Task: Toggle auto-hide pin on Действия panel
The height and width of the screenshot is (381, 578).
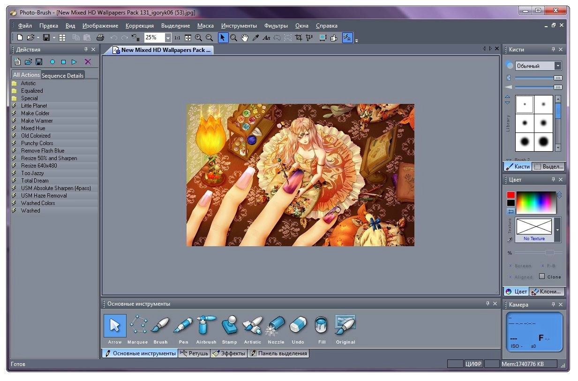Action: tap(86, 49)
